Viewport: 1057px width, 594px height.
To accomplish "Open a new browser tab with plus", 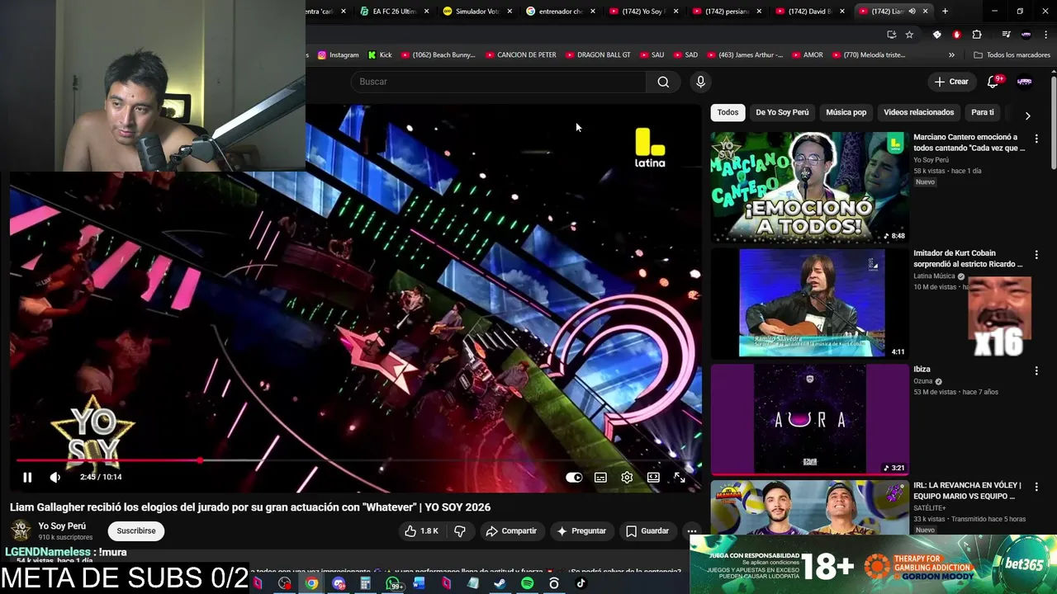I will click(945, 12).
